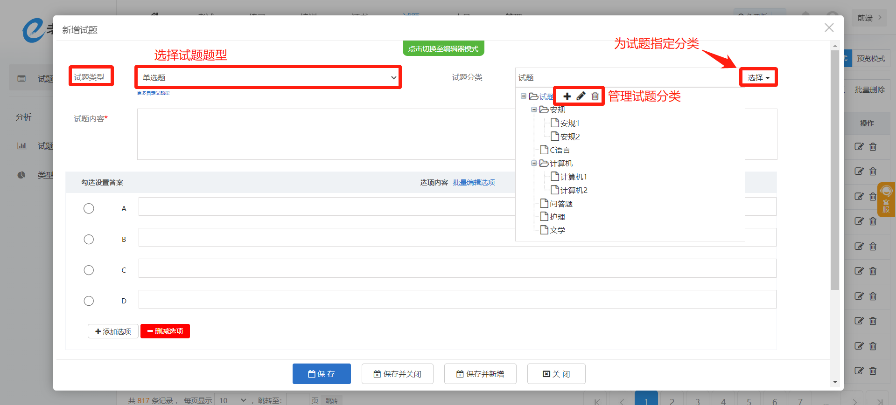This screenshot has height=405, width=896.
Task: Select option A as the answer
Action: 89,209
